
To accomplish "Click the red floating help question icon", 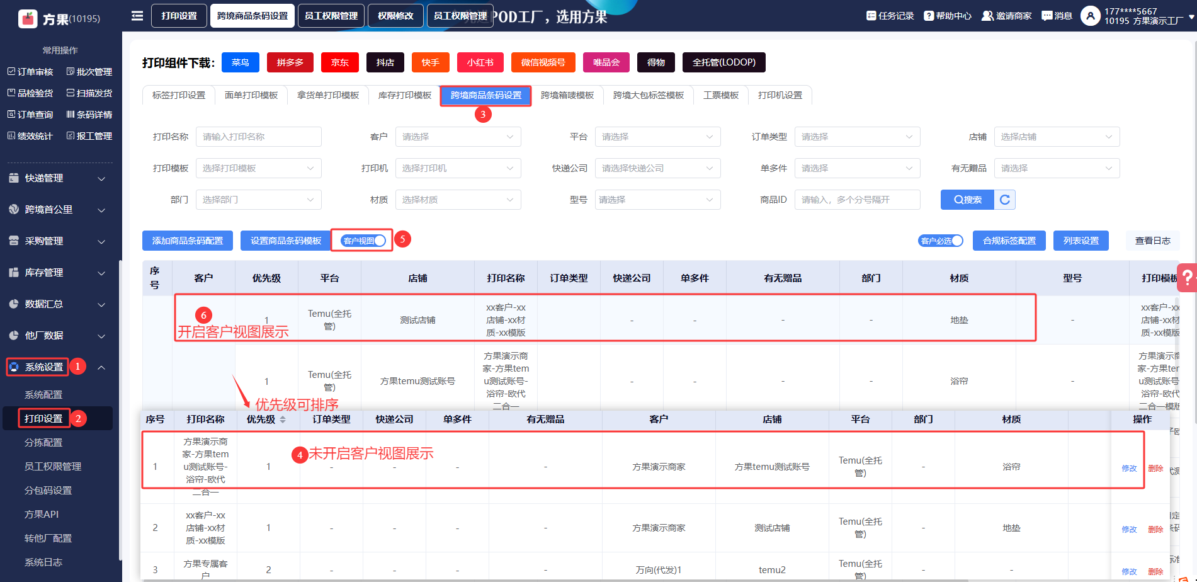I will pos(1187,277).
